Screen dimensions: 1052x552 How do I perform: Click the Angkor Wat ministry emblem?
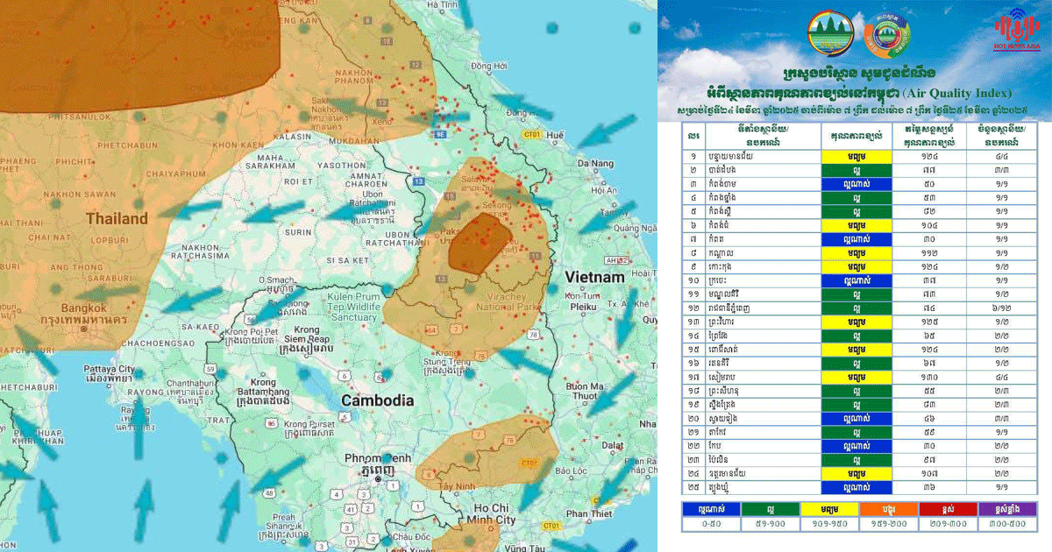tap(829, 35)
